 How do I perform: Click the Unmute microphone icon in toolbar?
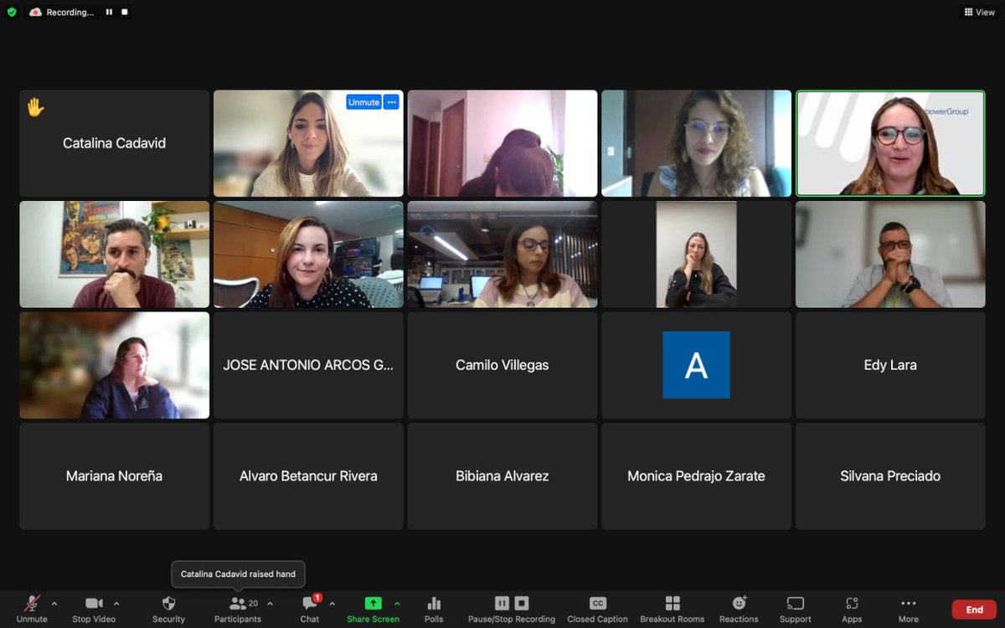click(32, 603)
